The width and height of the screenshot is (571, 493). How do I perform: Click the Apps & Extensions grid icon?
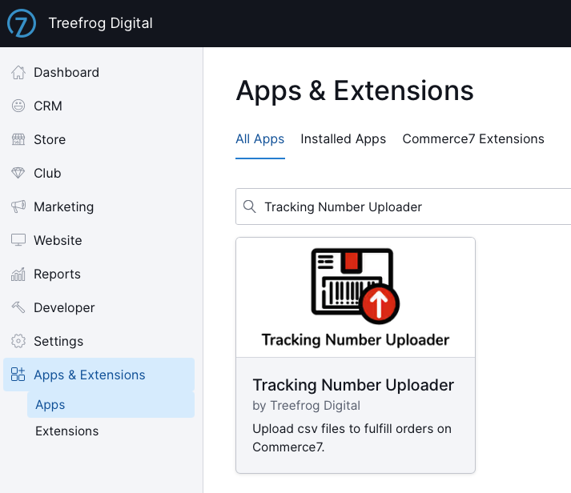[18, 375]
